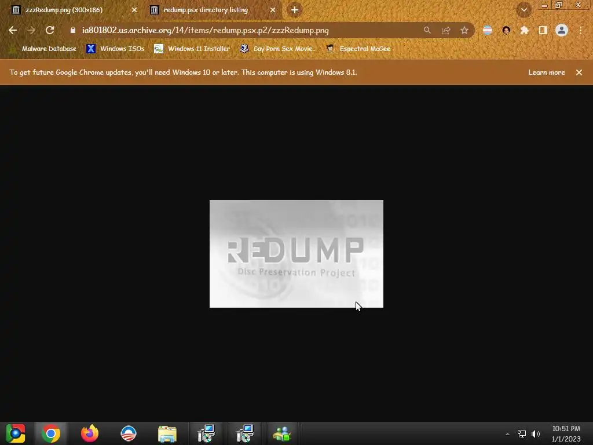Open the striped flag extension icon
Viewport: 593px width, 445px height.
(x=488, y=30)
